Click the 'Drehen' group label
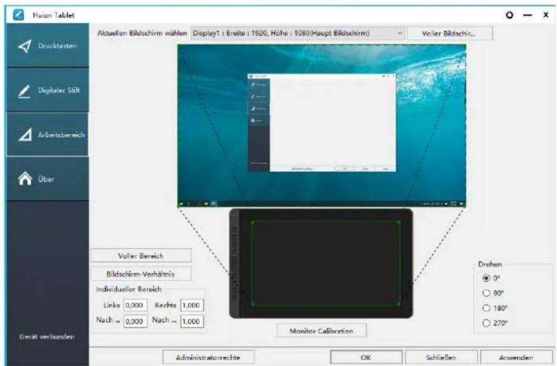 tap(490, 264)
